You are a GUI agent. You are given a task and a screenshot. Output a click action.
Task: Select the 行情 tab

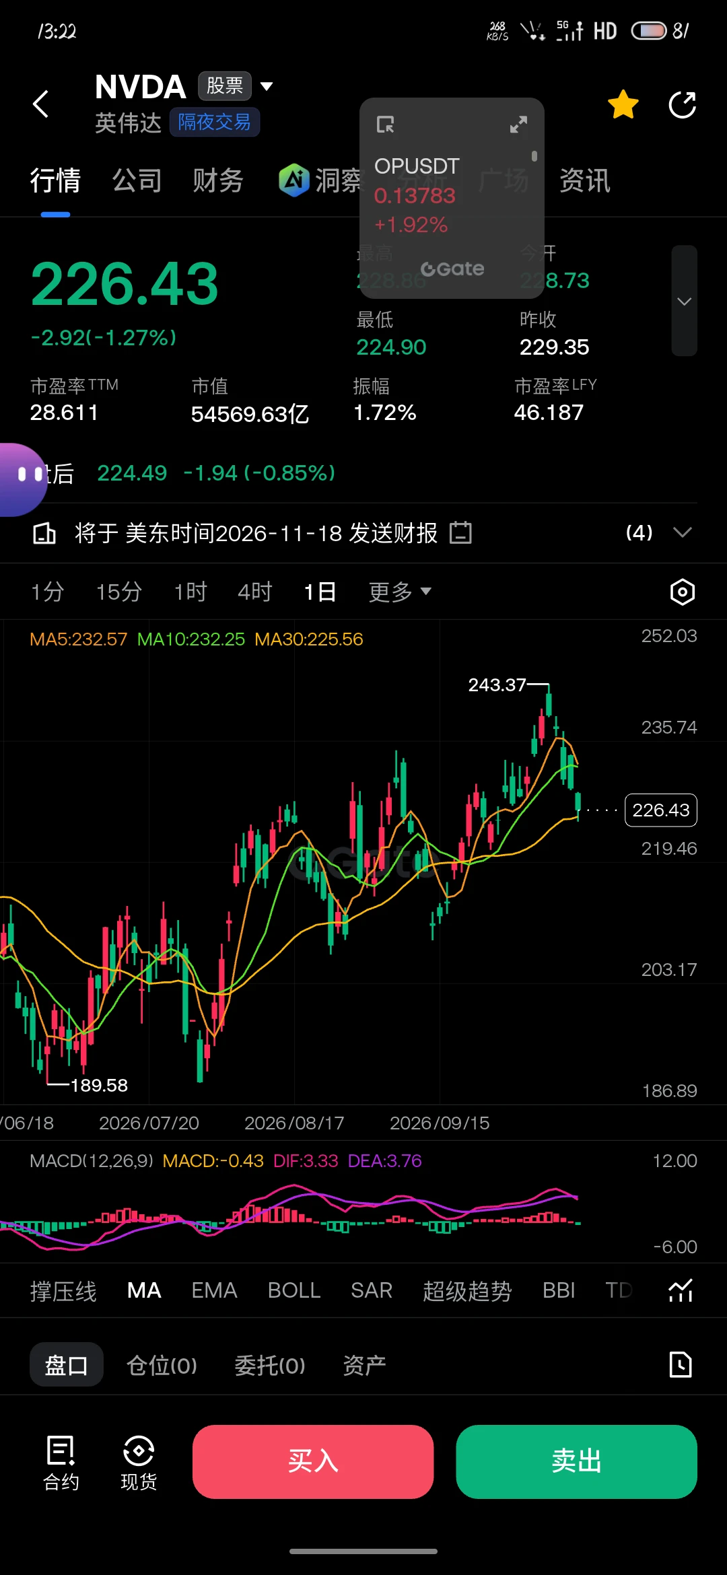(x=55, y=180)
